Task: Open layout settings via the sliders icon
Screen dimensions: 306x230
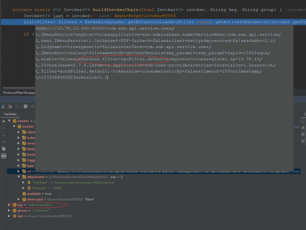Action: pyautogui.click(x=33, y=106)
